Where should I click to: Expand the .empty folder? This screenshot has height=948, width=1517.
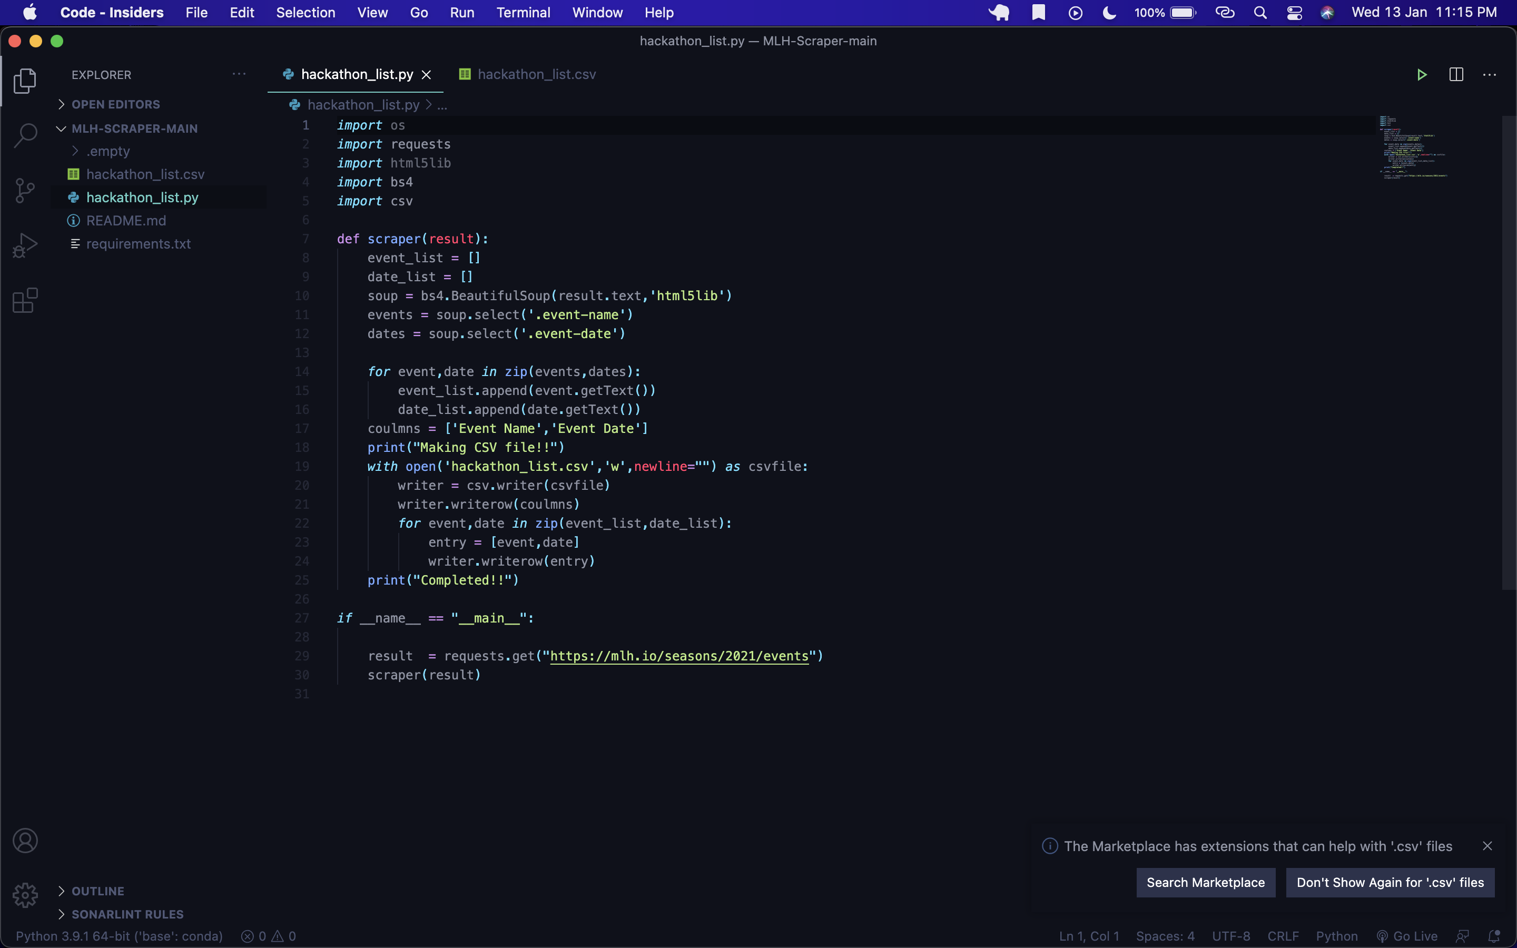click(108, 151)
